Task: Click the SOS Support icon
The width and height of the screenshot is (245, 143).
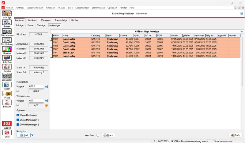Action: tap(7, 124)
